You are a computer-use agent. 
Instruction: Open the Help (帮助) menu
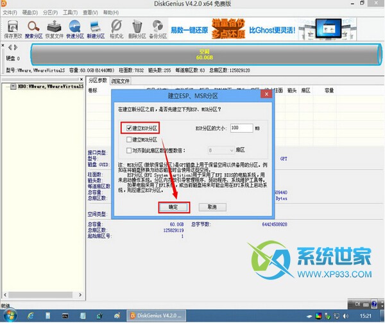click(111, 13)
